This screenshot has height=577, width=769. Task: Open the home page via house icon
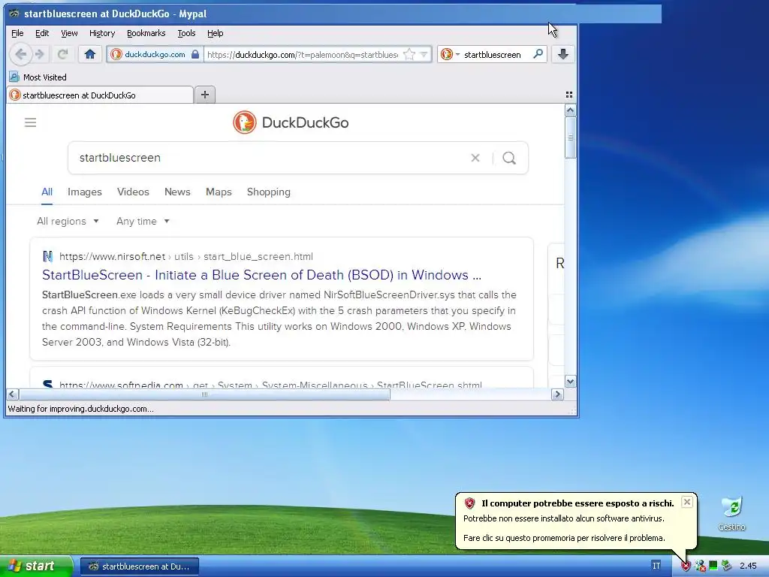point(90,54)
